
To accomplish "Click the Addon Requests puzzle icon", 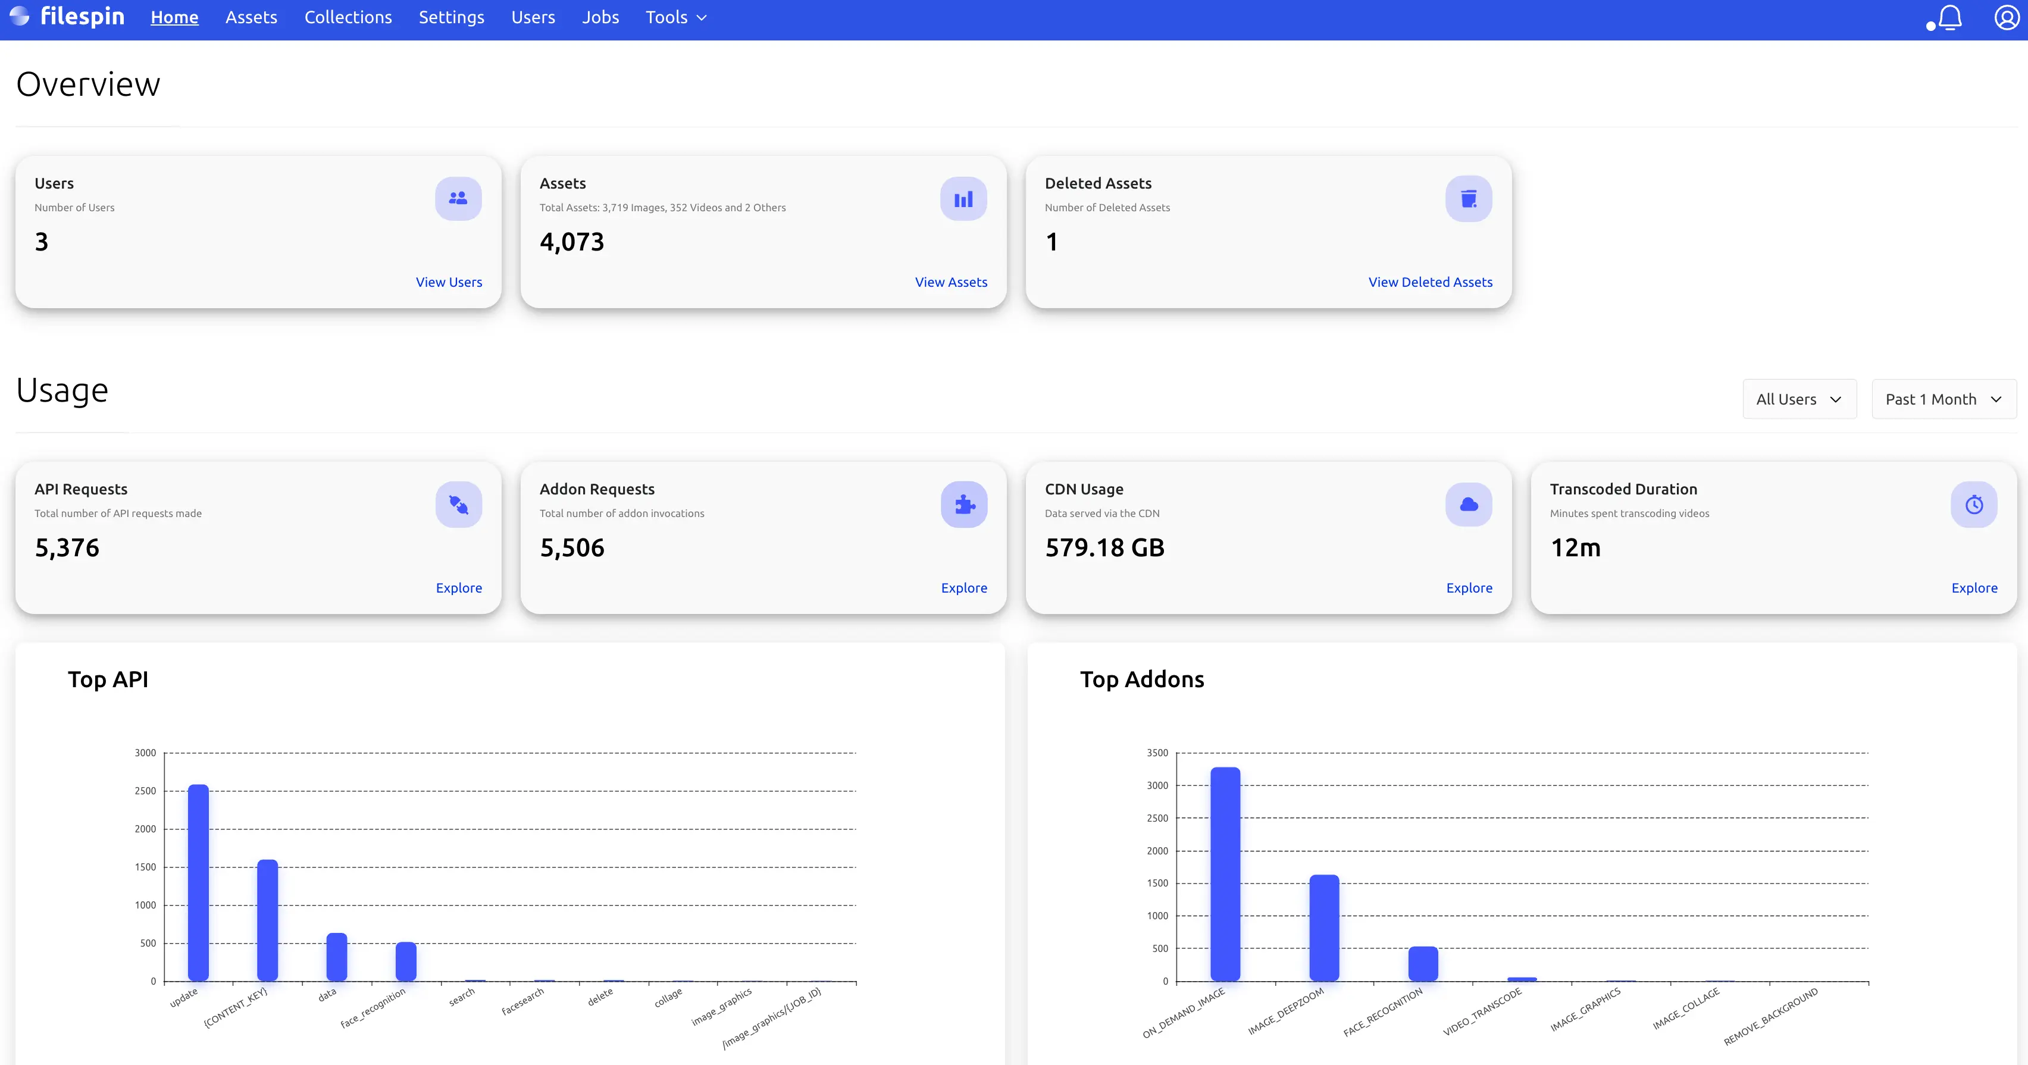I will [963, 505].
